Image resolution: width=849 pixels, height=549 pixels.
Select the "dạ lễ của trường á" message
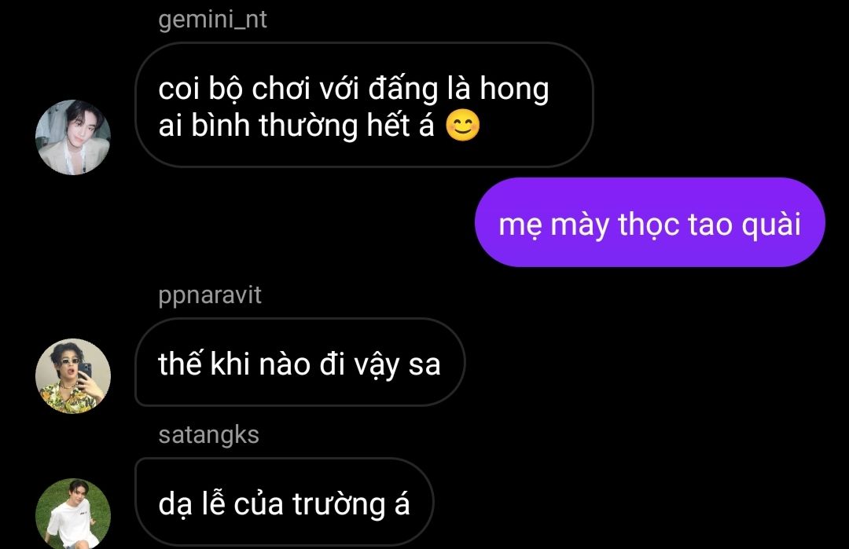(x=285, y=502)
